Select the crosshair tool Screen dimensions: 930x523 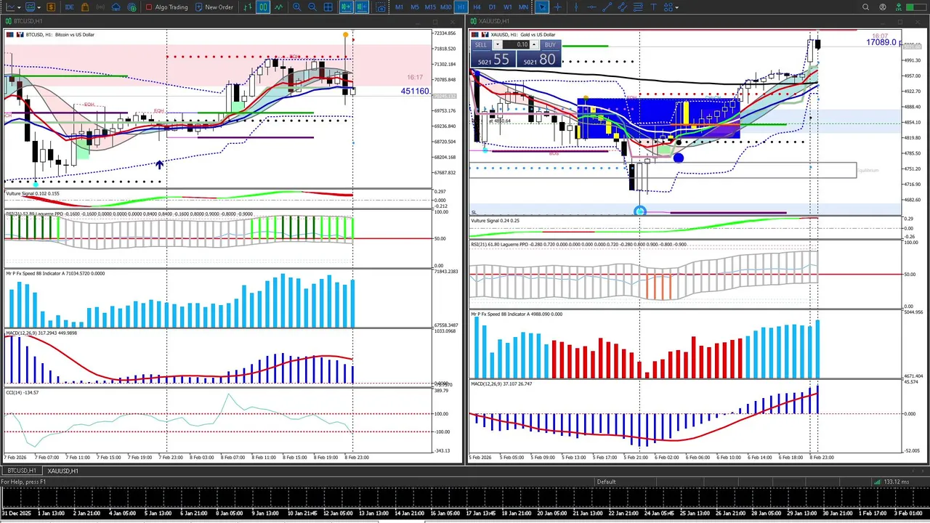(x=558, y=7)
